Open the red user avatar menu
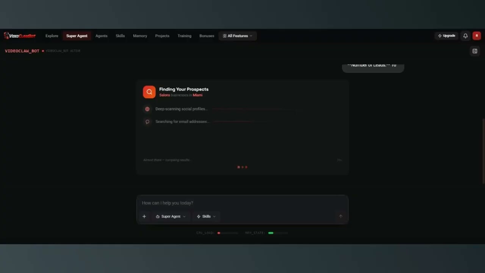485x273 pixels. coord(477,36)
